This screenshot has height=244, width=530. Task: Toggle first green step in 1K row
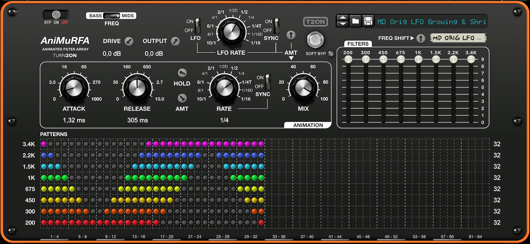[x=44, y=178]
